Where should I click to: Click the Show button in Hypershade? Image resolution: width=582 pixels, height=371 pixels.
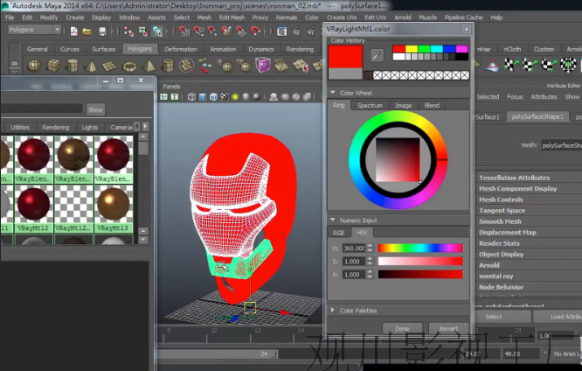tap(95, 109)
